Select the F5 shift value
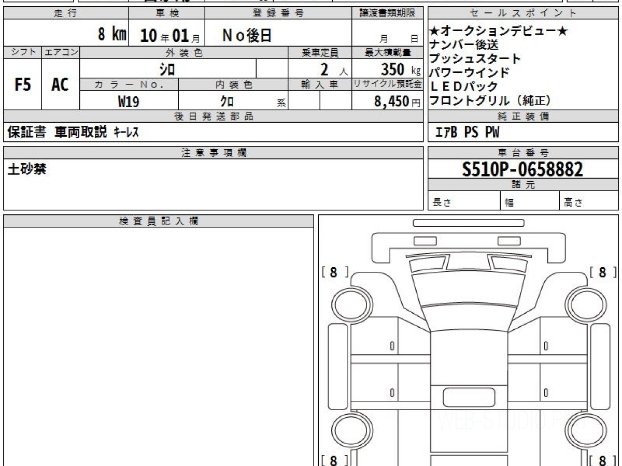Viewport: 622px width, 466px height. point(23,85)
